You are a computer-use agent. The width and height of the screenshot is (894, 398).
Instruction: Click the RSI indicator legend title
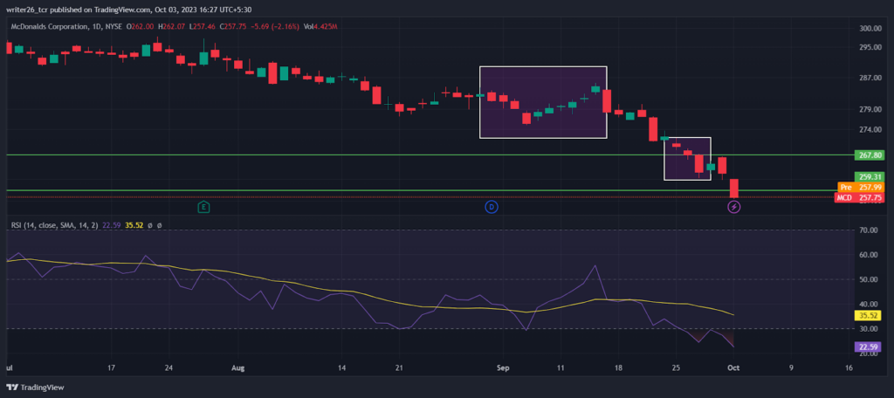click(54, 226)
